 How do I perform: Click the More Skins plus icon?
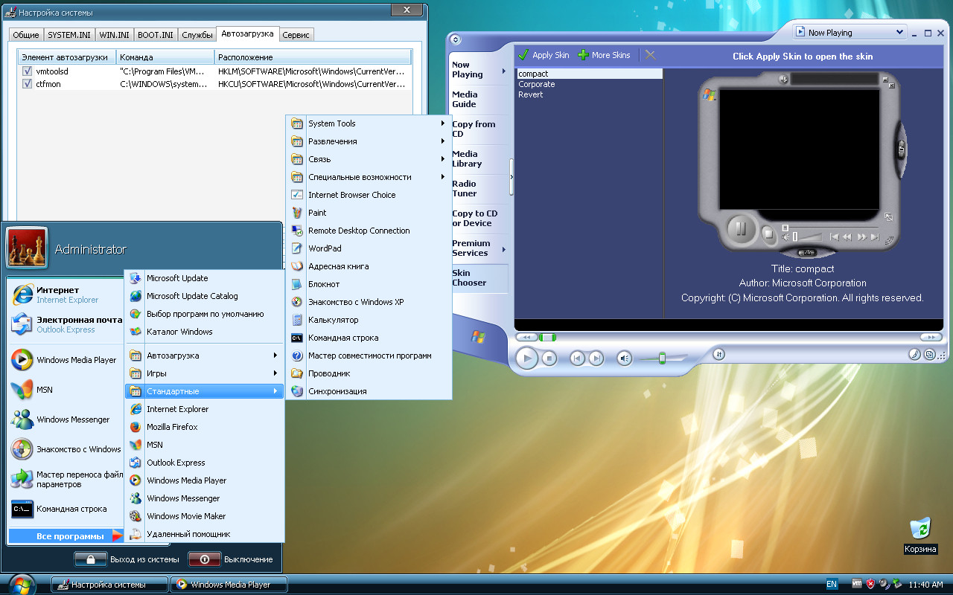point(584,55)
